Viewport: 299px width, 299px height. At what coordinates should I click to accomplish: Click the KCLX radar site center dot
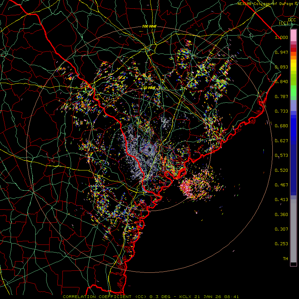(x=150, y=149)
